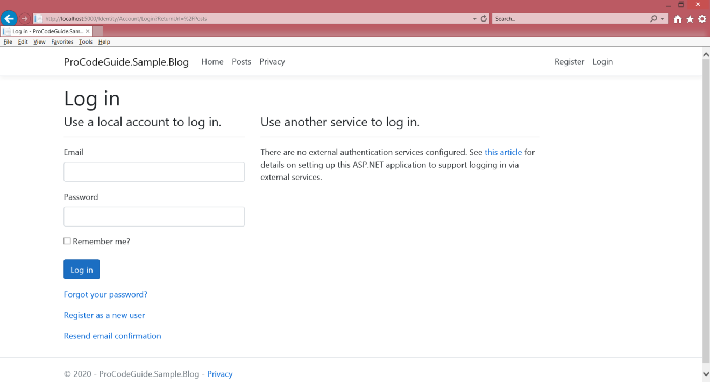Switch to the Posts navigation link
Screen dimensions: 710x382
click(241, 61)
